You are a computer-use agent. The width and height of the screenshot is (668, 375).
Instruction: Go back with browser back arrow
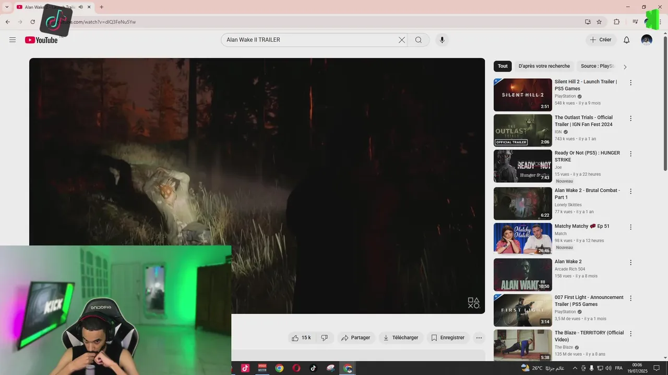tap(7, 22)
